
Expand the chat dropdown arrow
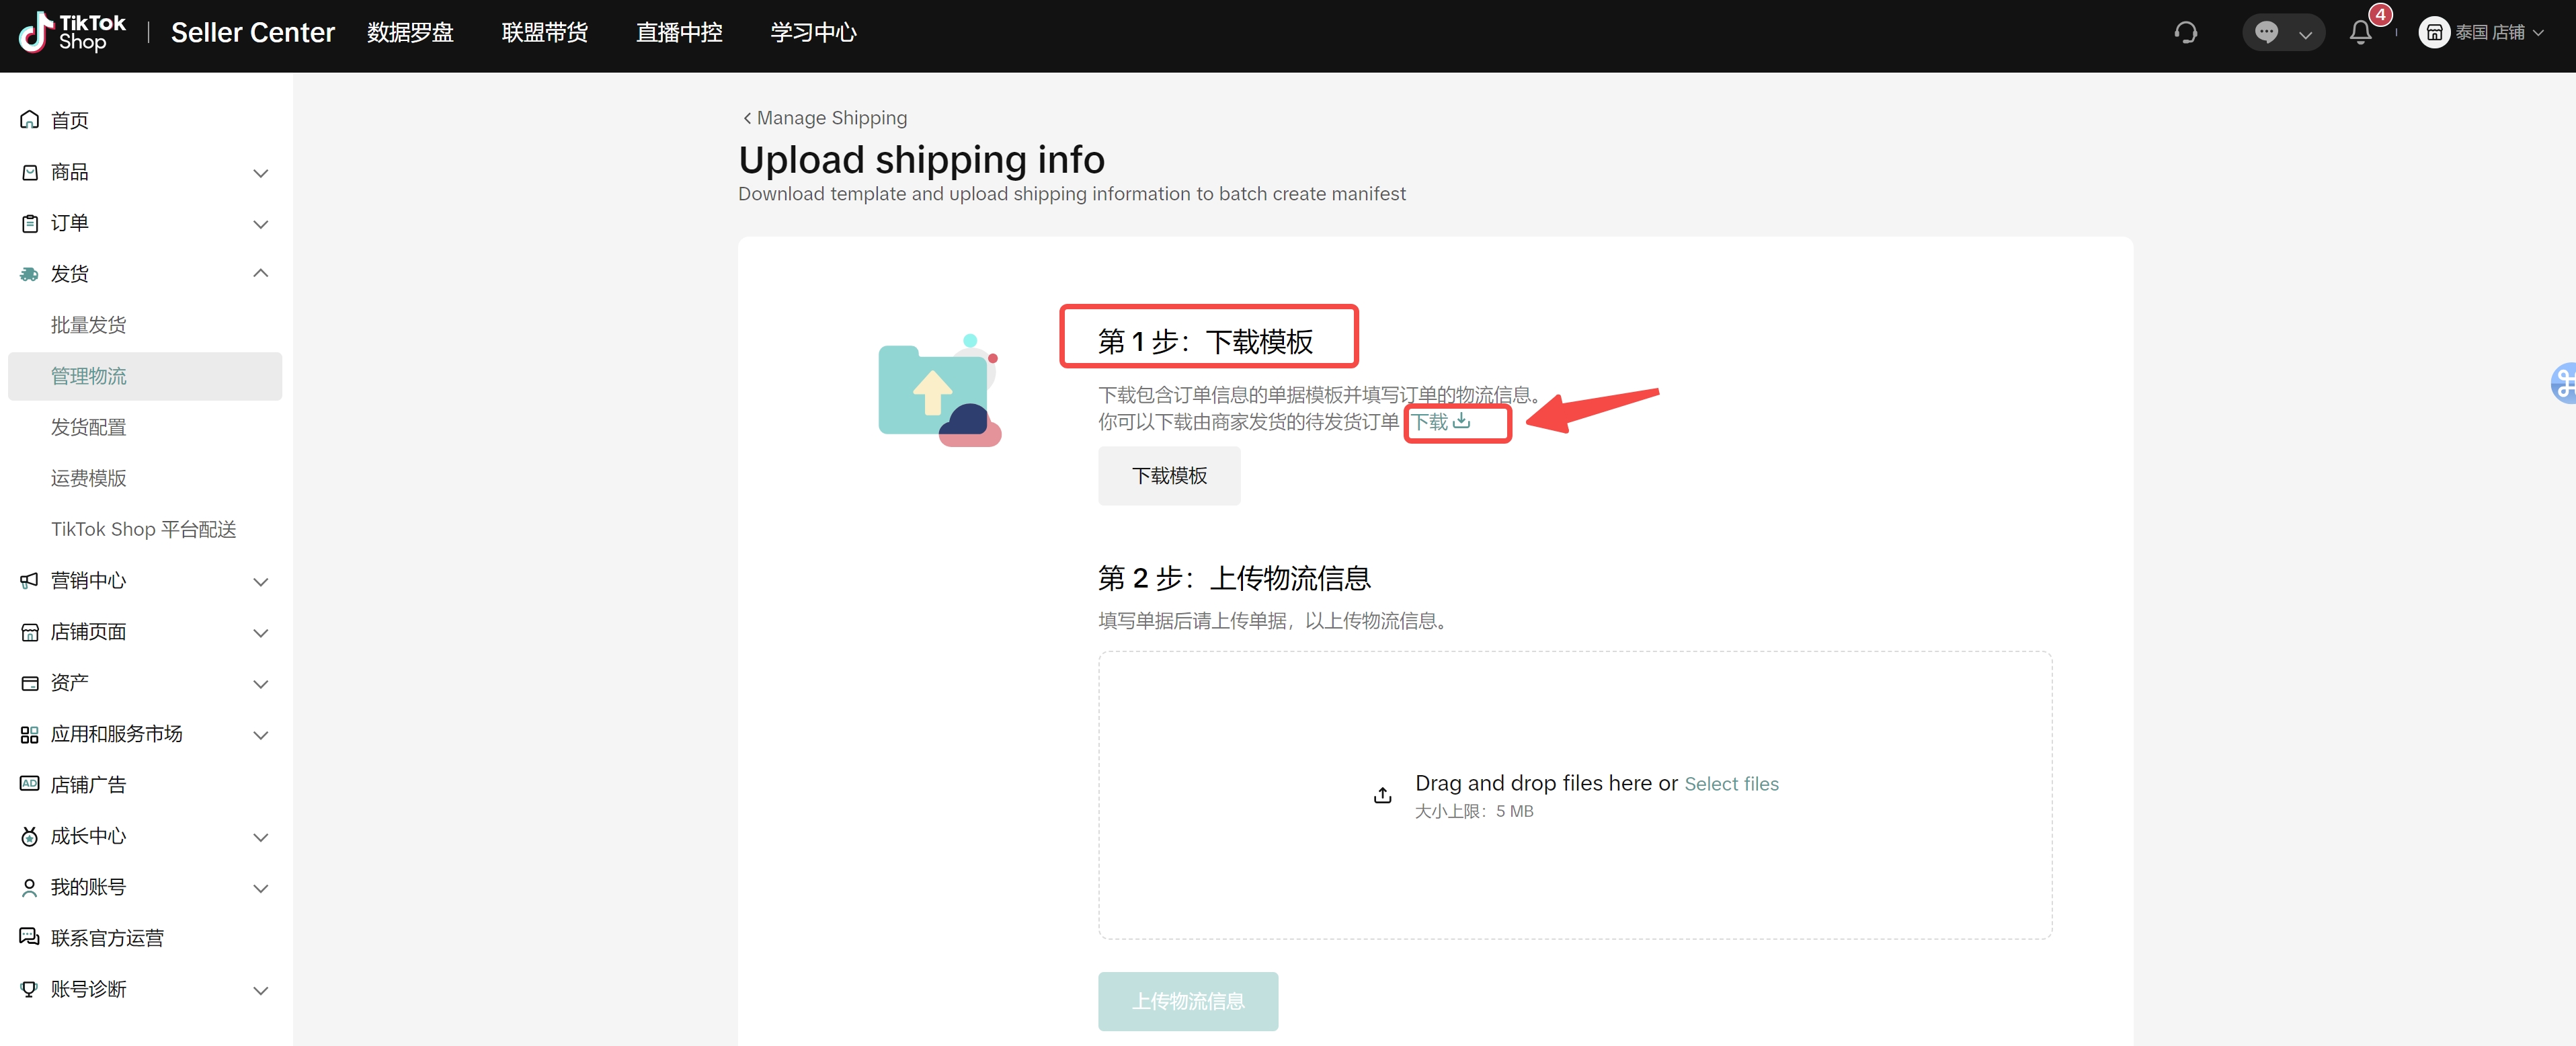[2305, 35]
